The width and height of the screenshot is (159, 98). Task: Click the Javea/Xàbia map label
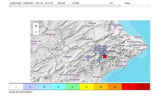pyautogui.click(x=140, y=45)
